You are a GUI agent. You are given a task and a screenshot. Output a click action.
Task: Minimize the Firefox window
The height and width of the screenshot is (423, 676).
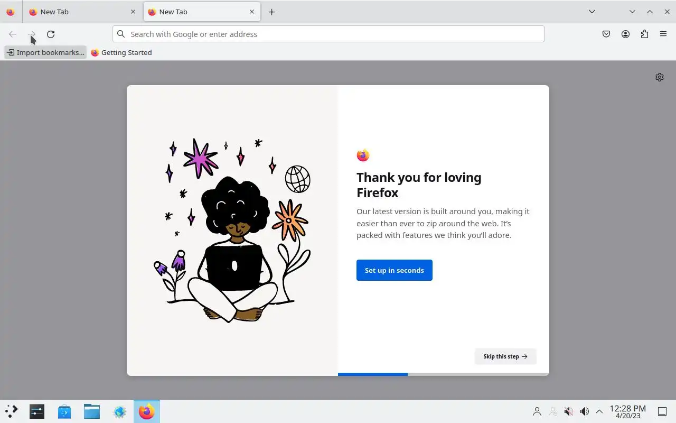click(632, 12)
